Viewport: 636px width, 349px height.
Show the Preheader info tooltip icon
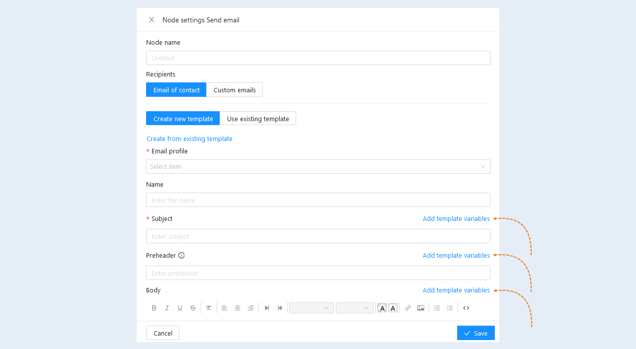181,255
